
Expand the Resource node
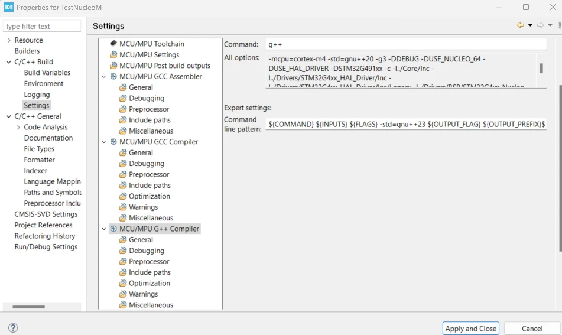(9, 40)
